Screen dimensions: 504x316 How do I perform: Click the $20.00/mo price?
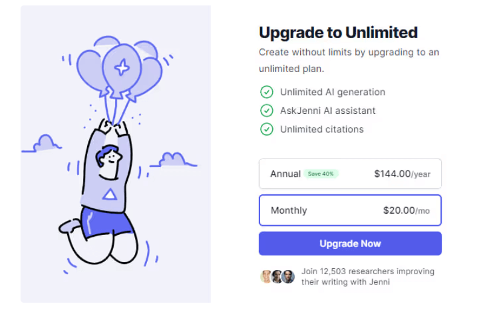406,210
